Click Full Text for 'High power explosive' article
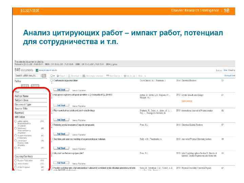Image resolution: width=244 pixels, height=183 pixels. click(61, 105)
